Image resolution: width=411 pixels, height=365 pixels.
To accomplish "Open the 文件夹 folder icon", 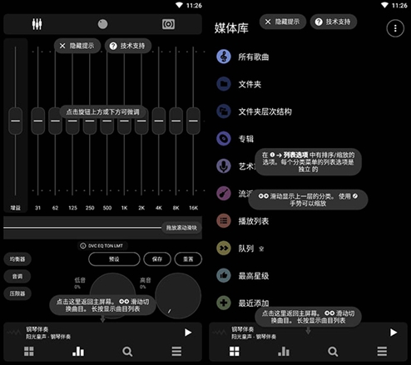I will coord(224,84).
